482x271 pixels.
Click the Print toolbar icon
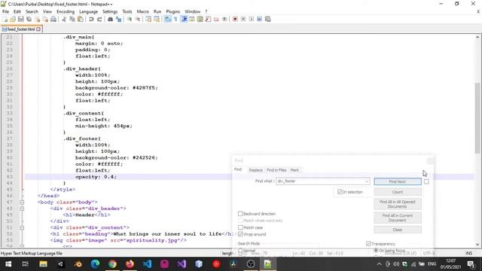[x=53, y=19]
